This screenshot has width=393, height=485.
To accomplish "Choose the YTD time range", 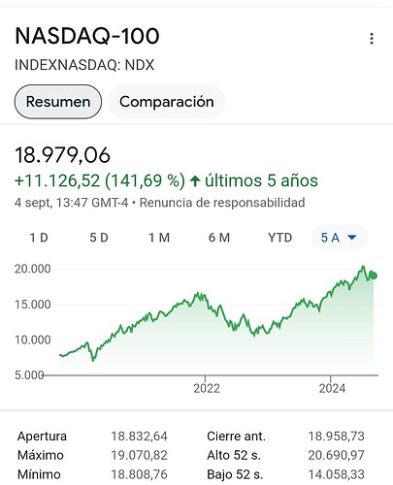I will pyautogui.click(x=279, y=238).
